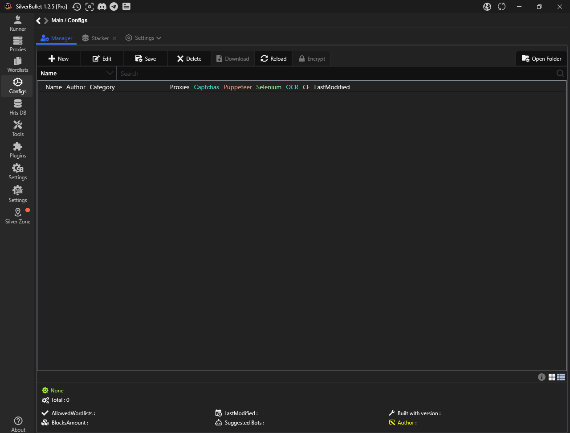Click the news log icon in title bar
Viewport: 570px width, 433px height.
pyautogui.click(x=126, y=6)
